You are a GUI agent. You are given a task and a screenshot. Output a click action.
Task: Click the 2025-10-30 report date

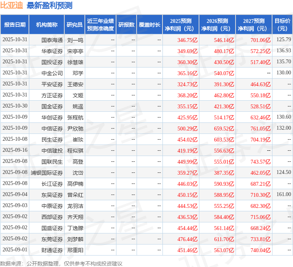(15, 106)
